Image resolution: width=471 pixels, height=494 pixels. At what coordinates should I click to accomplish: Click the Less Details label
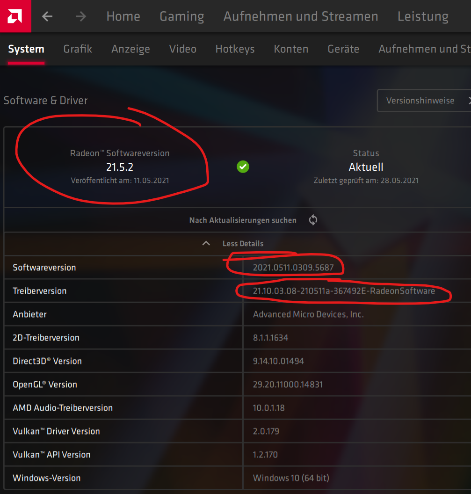[243, 244]
